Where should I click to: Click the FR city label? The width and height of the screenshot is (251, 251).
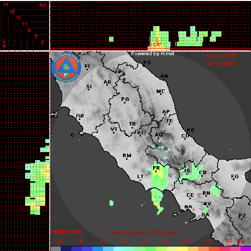click(x=157, y=168)
